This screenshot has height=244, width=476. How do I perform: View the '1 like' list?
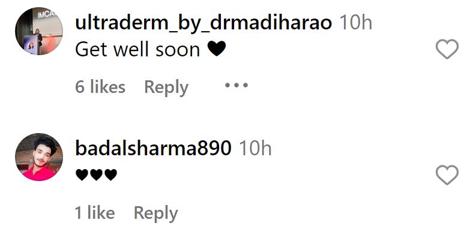[x=95, y=213]
